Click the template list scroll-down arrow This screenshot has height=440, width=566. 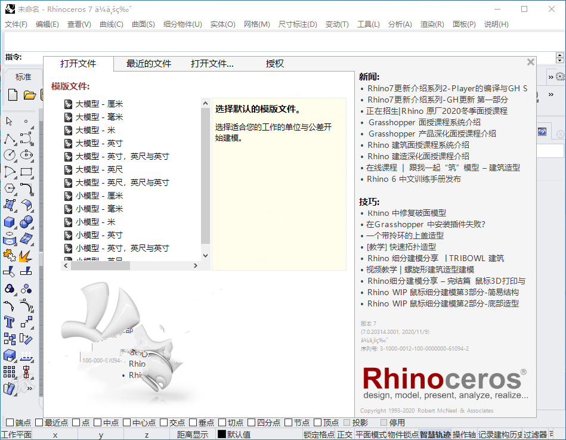point(205,256)
